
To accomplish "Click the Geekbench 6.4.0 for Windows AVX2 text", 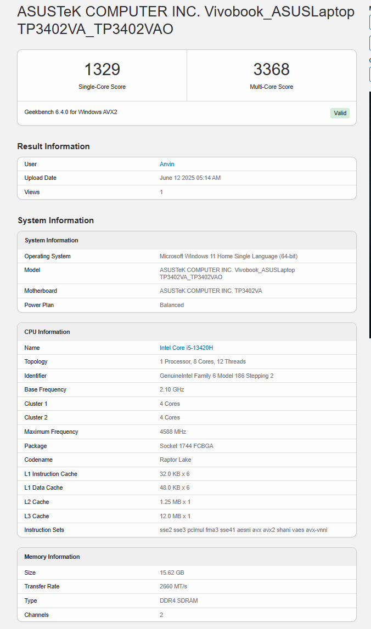I will coord(71,112).
